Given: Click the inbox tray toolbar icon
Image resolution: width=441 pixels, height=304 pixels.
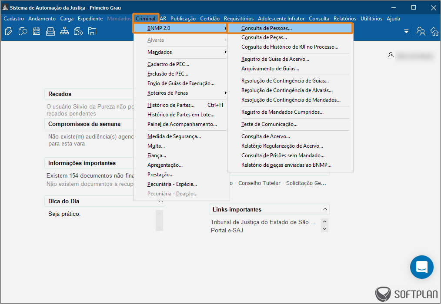Looking at the screenshot, I should coord(50,31).
